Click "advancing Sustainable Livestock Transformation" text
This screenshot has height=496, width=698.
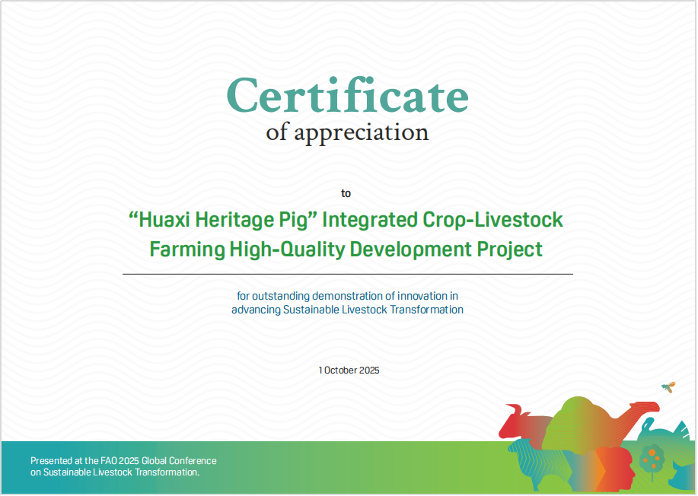[347, 310]
